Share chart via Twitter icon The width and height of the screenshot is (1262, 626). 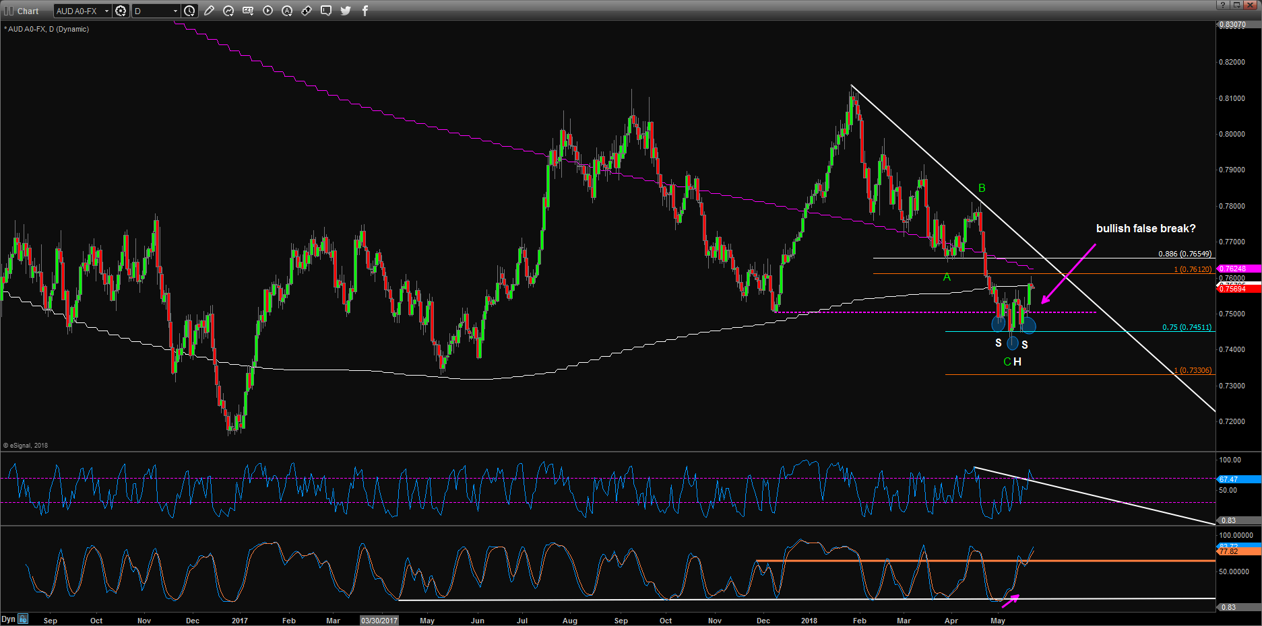[346, 11]
